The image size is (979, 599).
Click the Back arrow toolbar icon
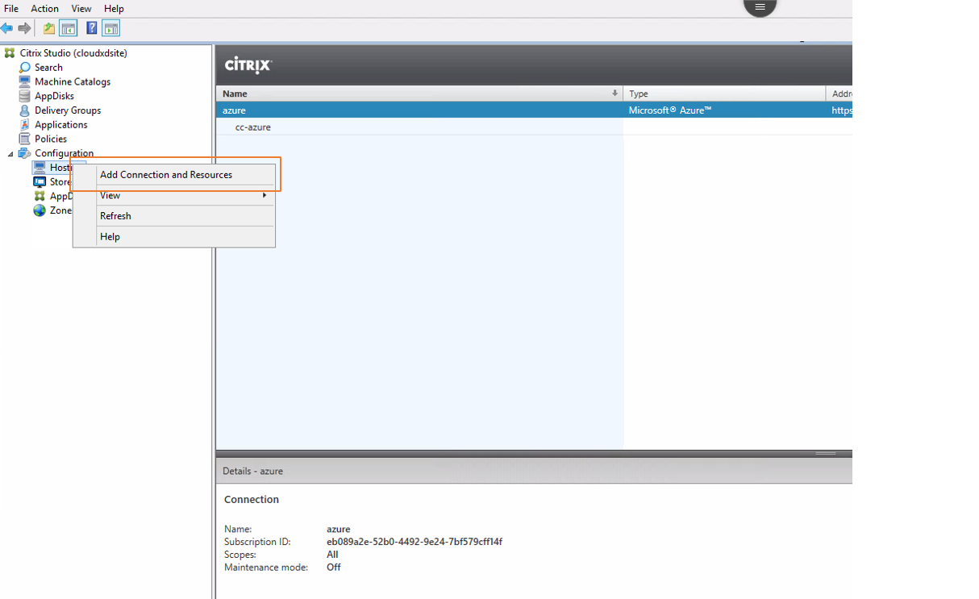[7, 28]
